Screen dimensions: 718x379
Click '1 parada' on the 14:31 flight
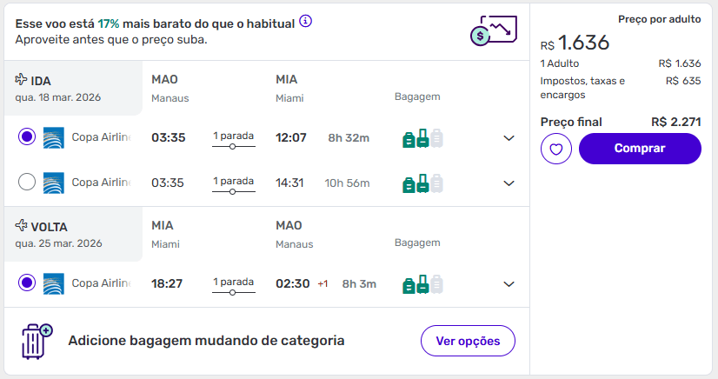pos(233,182)
